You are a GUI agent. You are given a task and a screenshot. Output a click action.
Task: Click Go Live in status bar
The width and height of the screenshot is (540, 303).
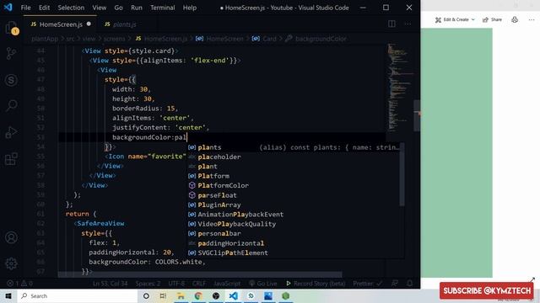[263, 284]
